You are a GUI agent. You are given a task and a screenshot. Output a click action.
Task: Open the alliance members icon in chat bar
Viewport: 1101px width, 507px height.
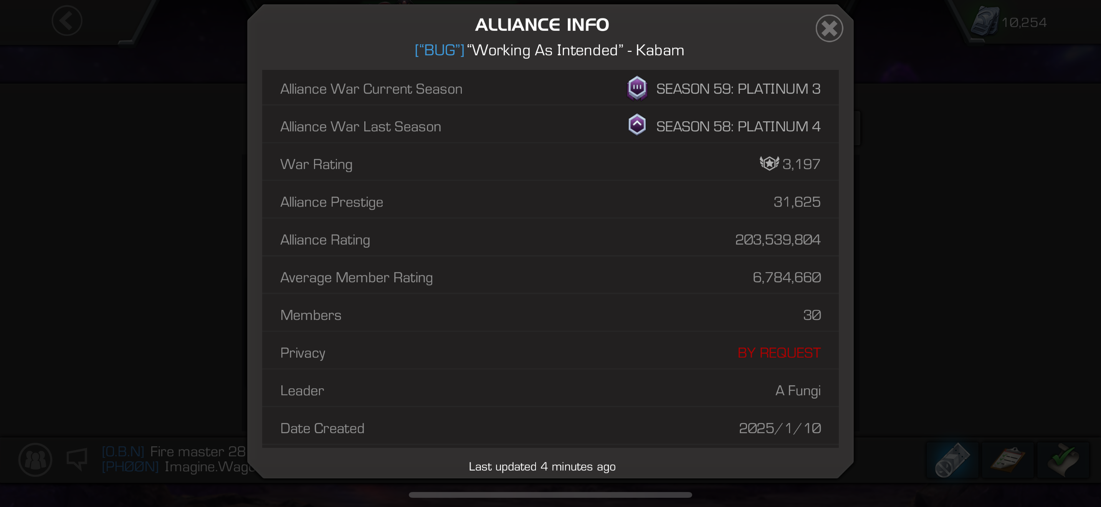(35, 459)
